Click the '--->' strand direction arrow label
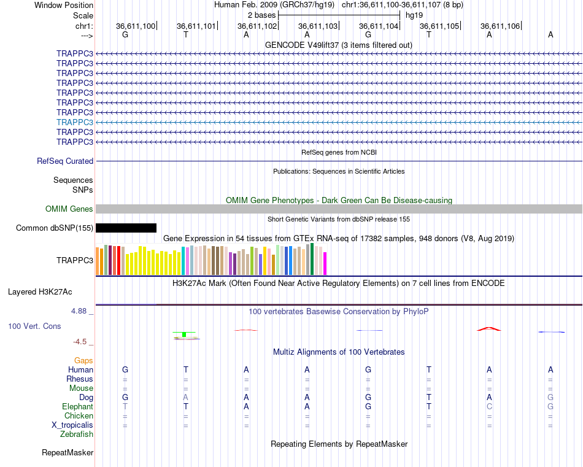The height and width of the screenshot is (467, 583). click(x=87, y=36)
